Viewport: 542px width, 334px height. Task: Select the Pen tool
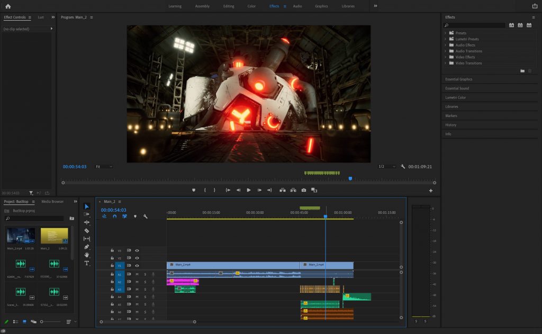point(87,247)
